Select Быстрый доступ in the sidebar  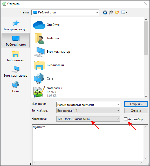[x=16, y=25]
